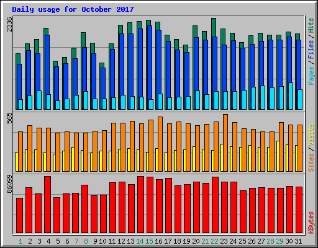Viewport: 318px width, 248px height.
Task: Click green weekend day label 28
Action: click(x=270, y=241)
